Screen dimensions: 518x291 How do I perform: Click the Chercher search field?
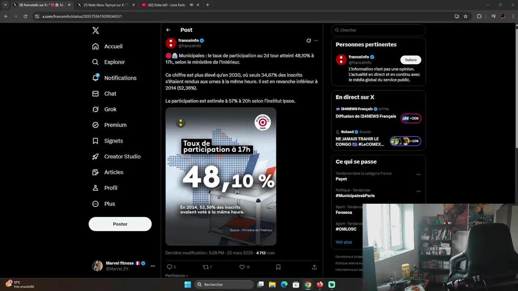378,30
